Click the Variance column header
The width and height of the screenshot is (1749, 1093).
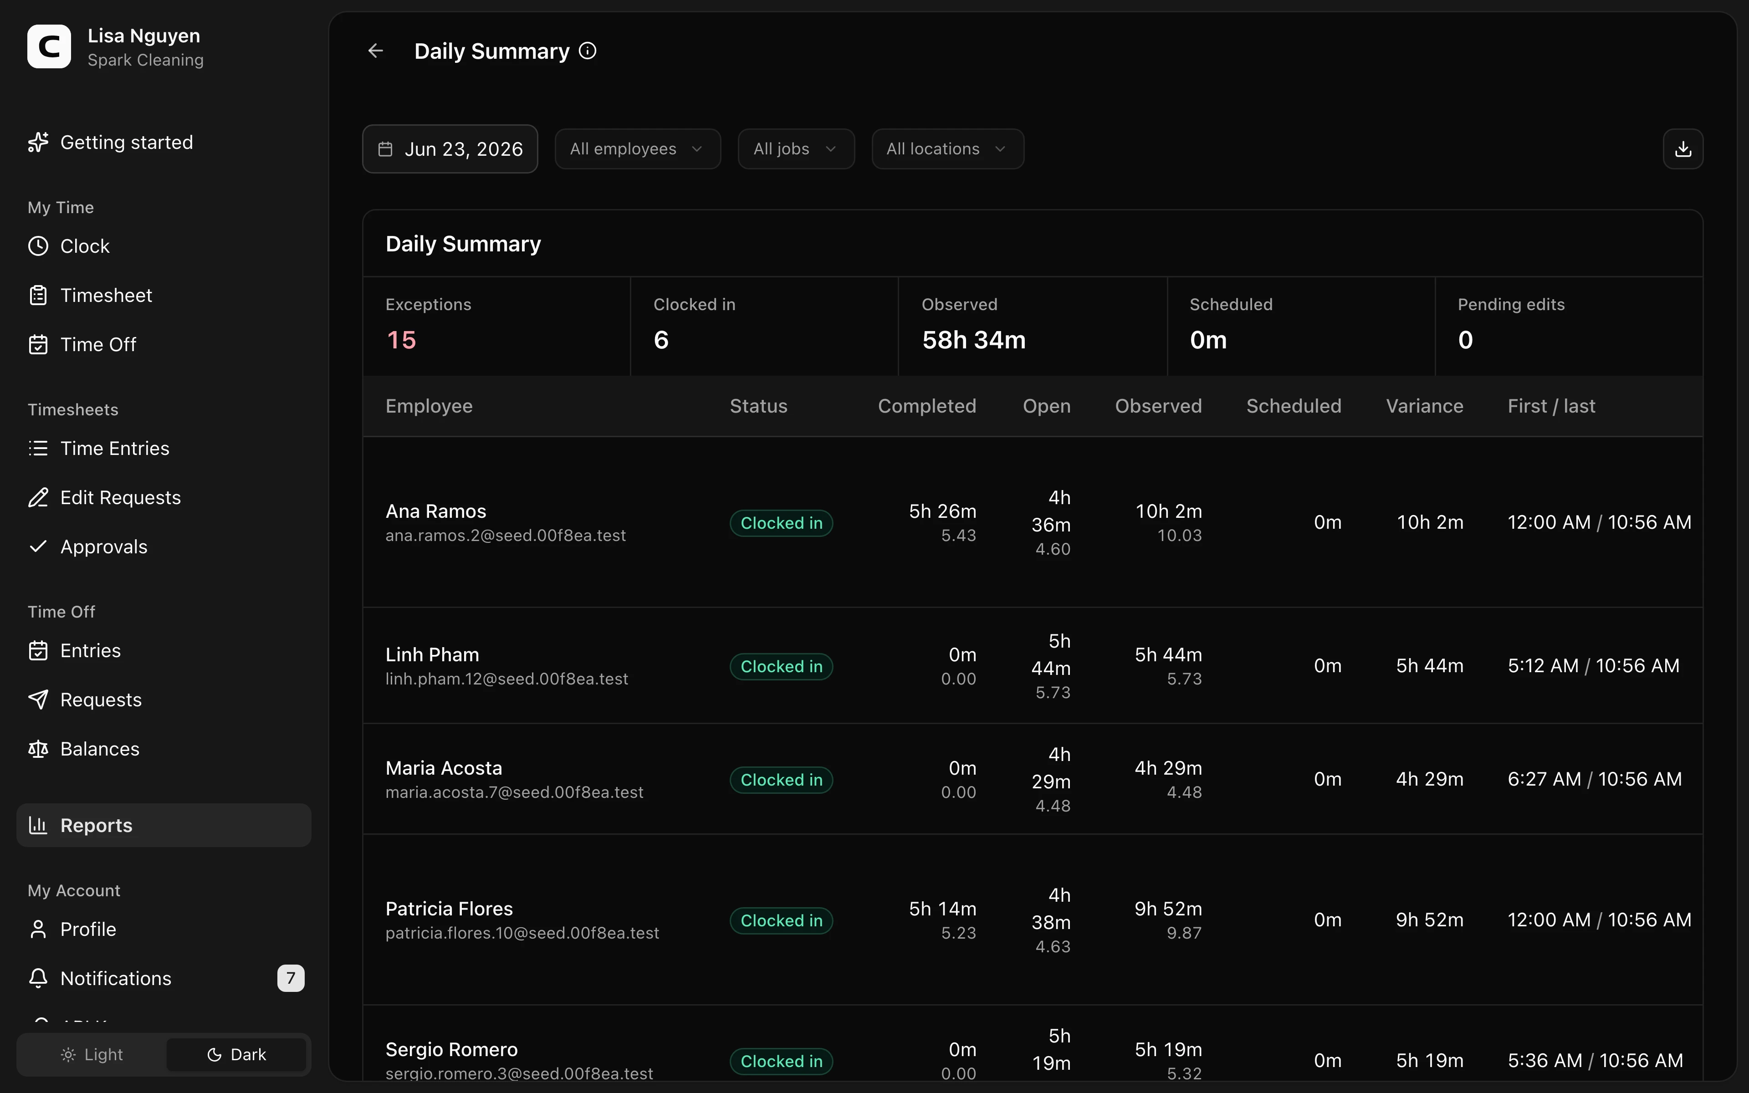coord(1424,406)
